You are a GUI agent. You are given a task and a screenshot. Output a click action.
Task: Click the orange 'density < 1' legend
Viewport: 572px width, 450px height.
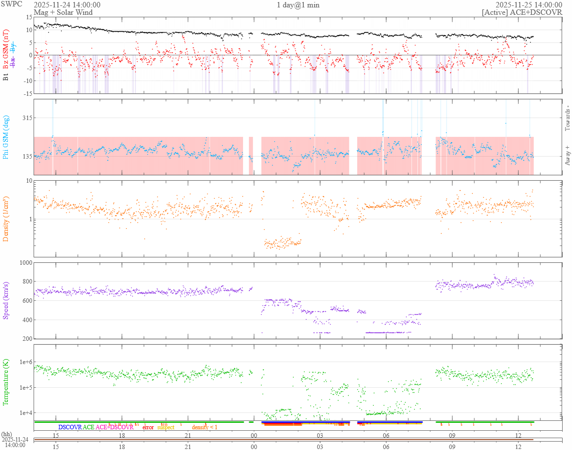pos(204,427)
